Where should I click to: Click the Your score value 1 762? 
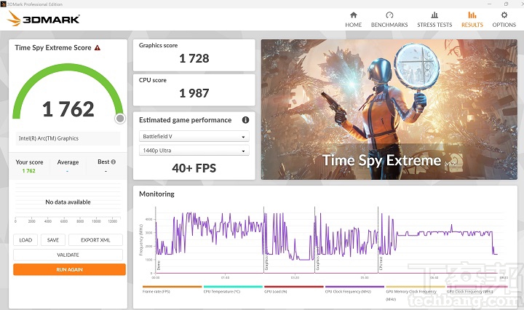[x=28, y=171]
